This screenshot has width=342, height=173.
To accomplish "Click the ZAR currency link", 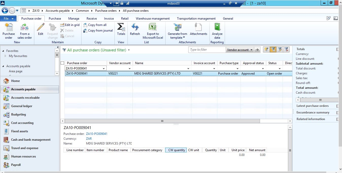I will pyautogui.click(x=89, y=139).
